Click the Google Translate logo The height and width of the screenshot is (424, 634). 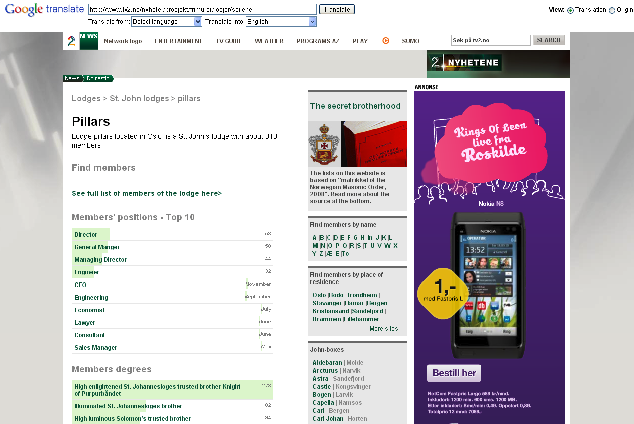44,9
